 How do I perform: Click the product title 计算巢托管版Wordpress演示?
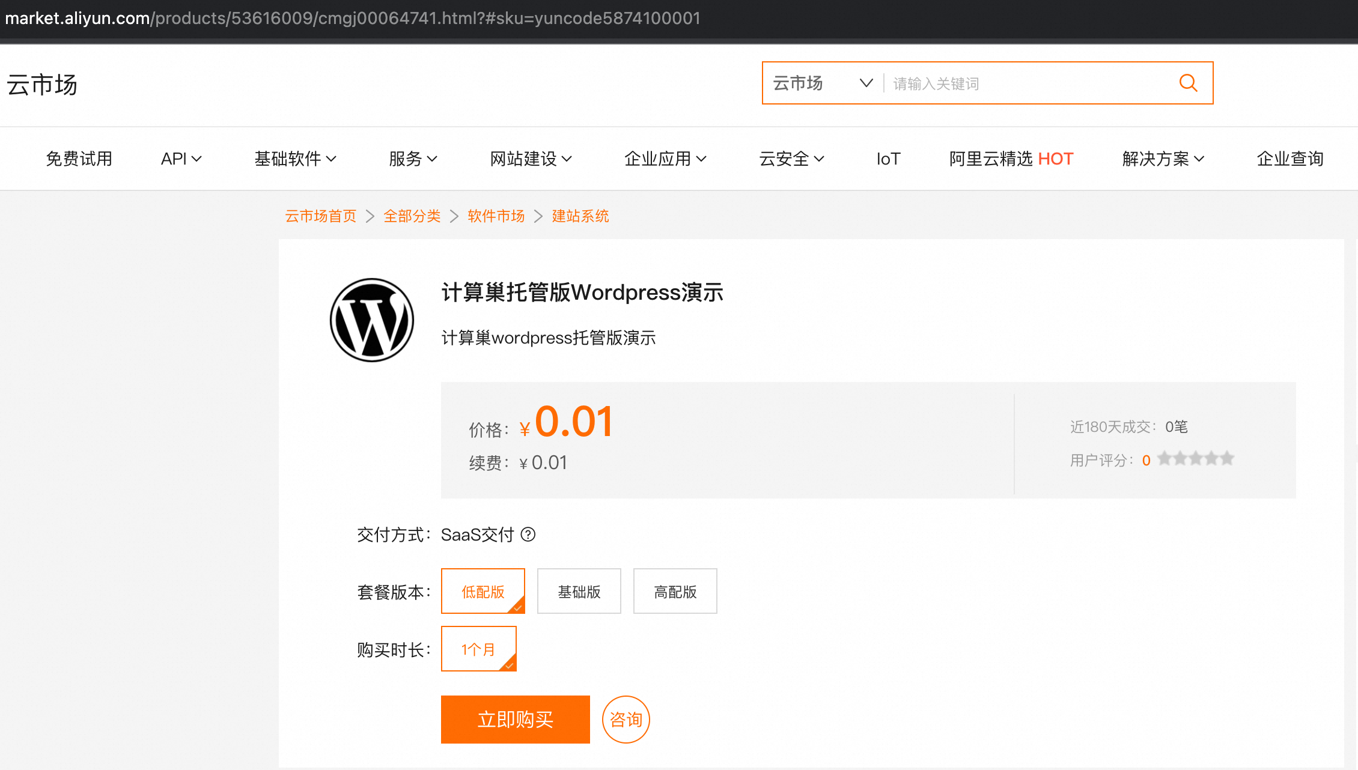tap(582, 293)
